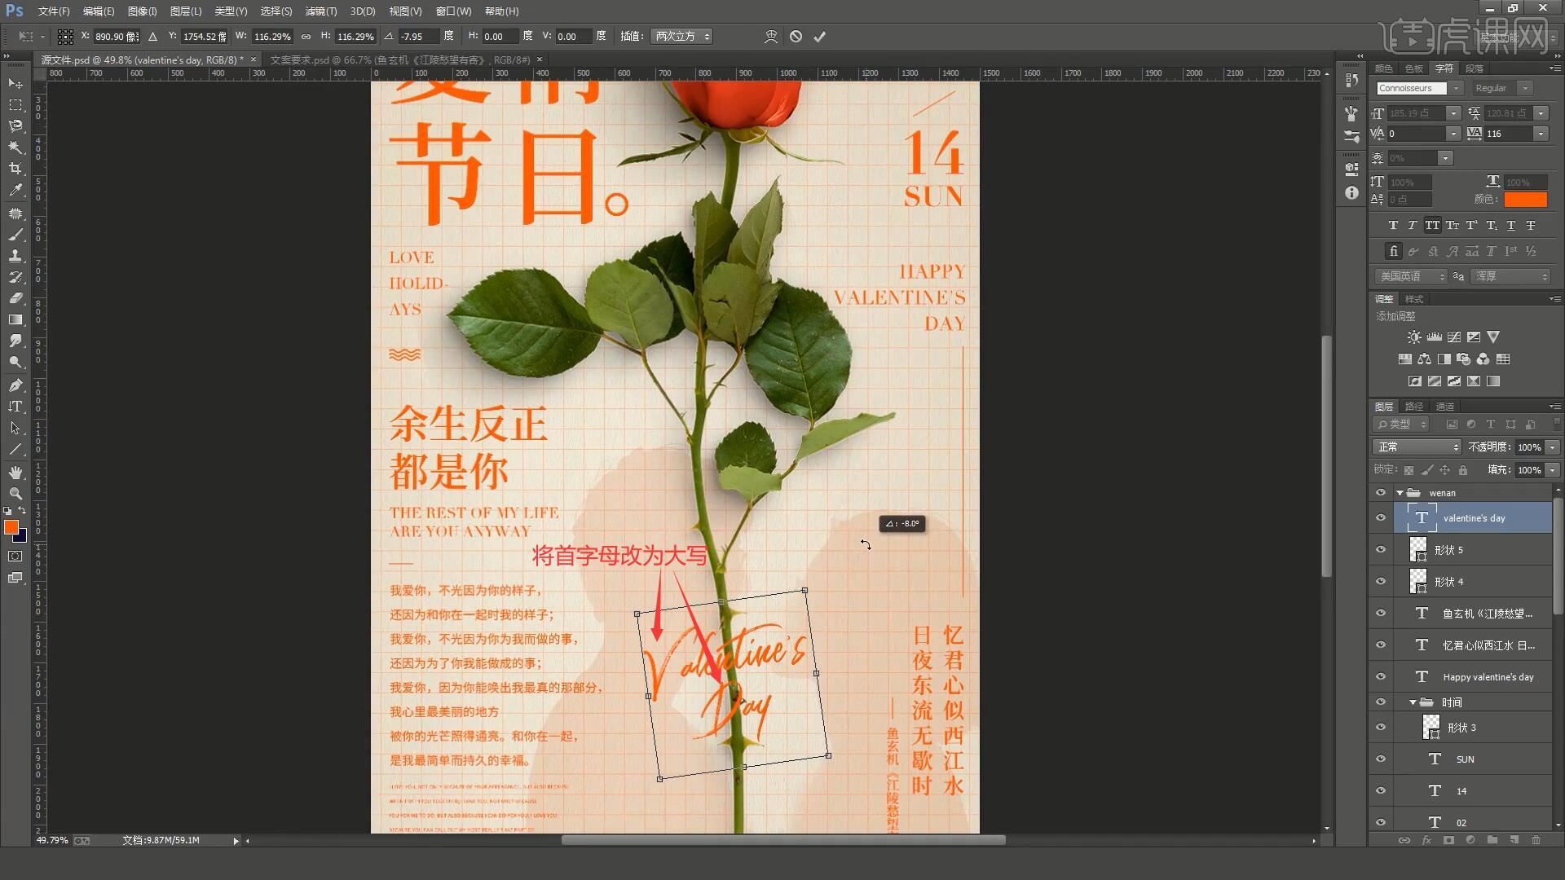Collapse the 时间 layer group

(x=1413, y=702)
